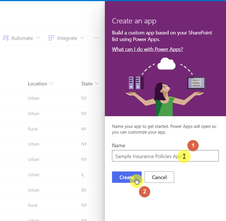The image size is (226, 221).
Task: Click into the app Name input field
Action: pos(165,156)
